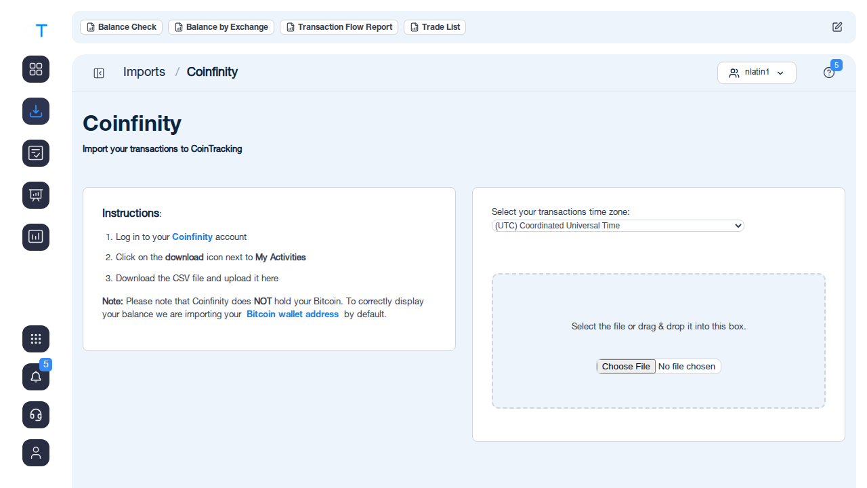Image resolution: width=867 pixels, height=488 pixels.
Task: Open Trade List shortcut
Action: point(435,27)
